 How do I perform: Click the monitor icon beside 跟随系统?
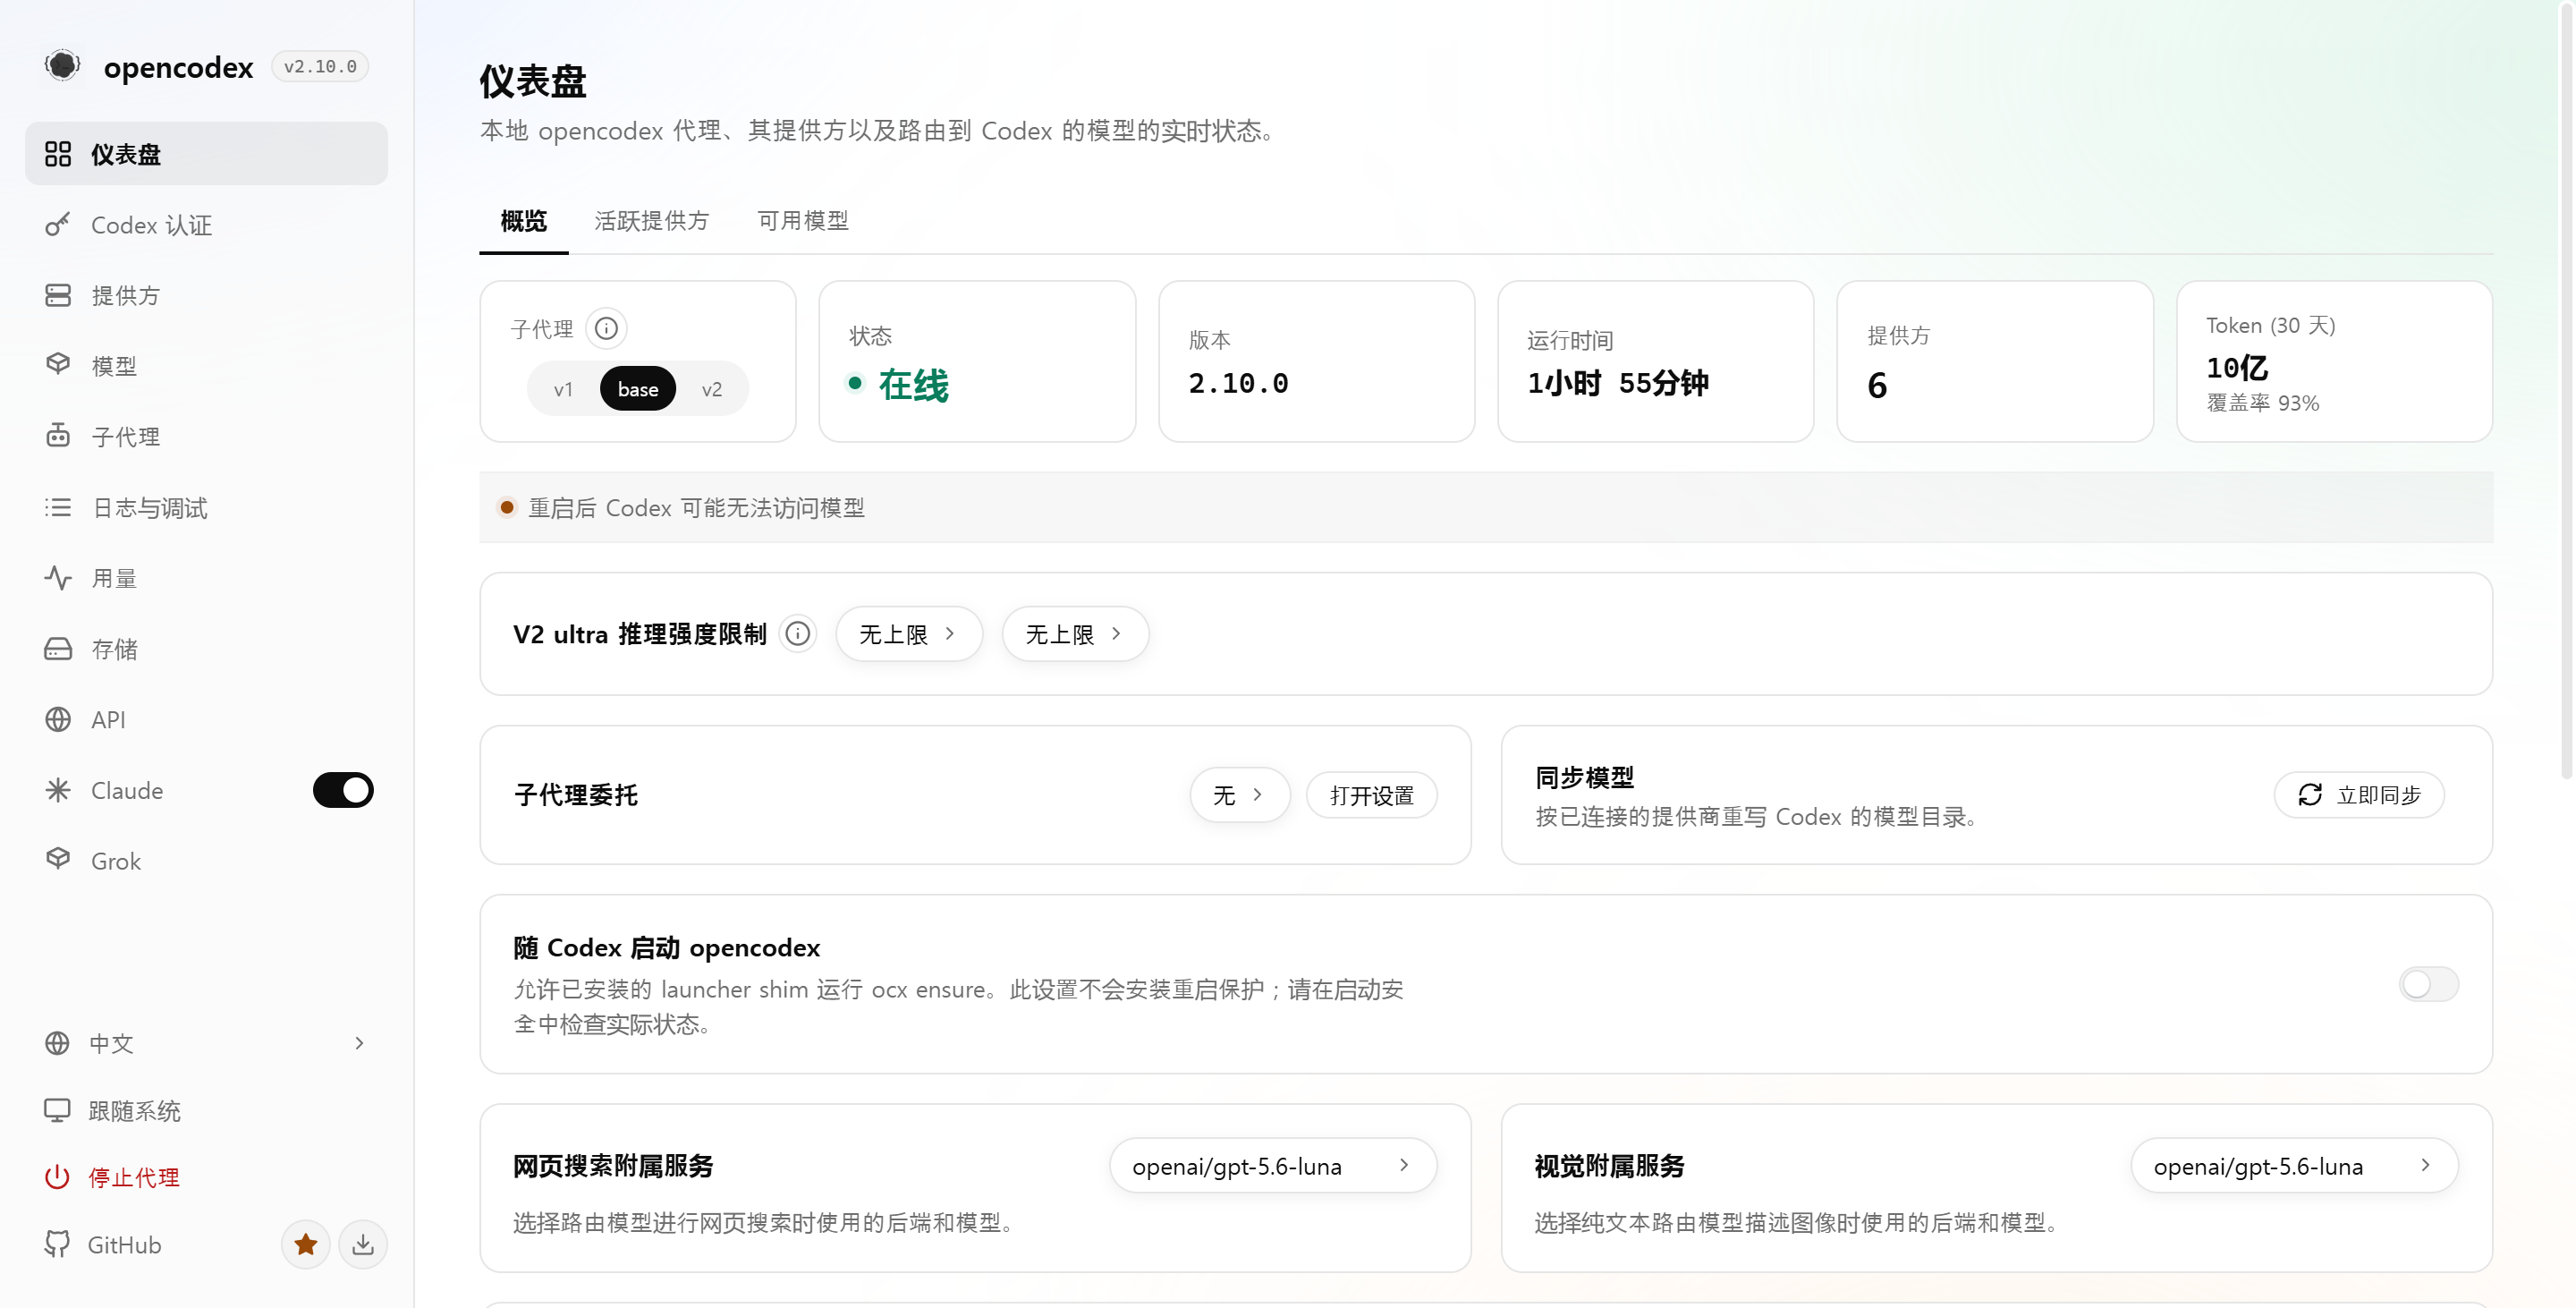click(57, 1110)
